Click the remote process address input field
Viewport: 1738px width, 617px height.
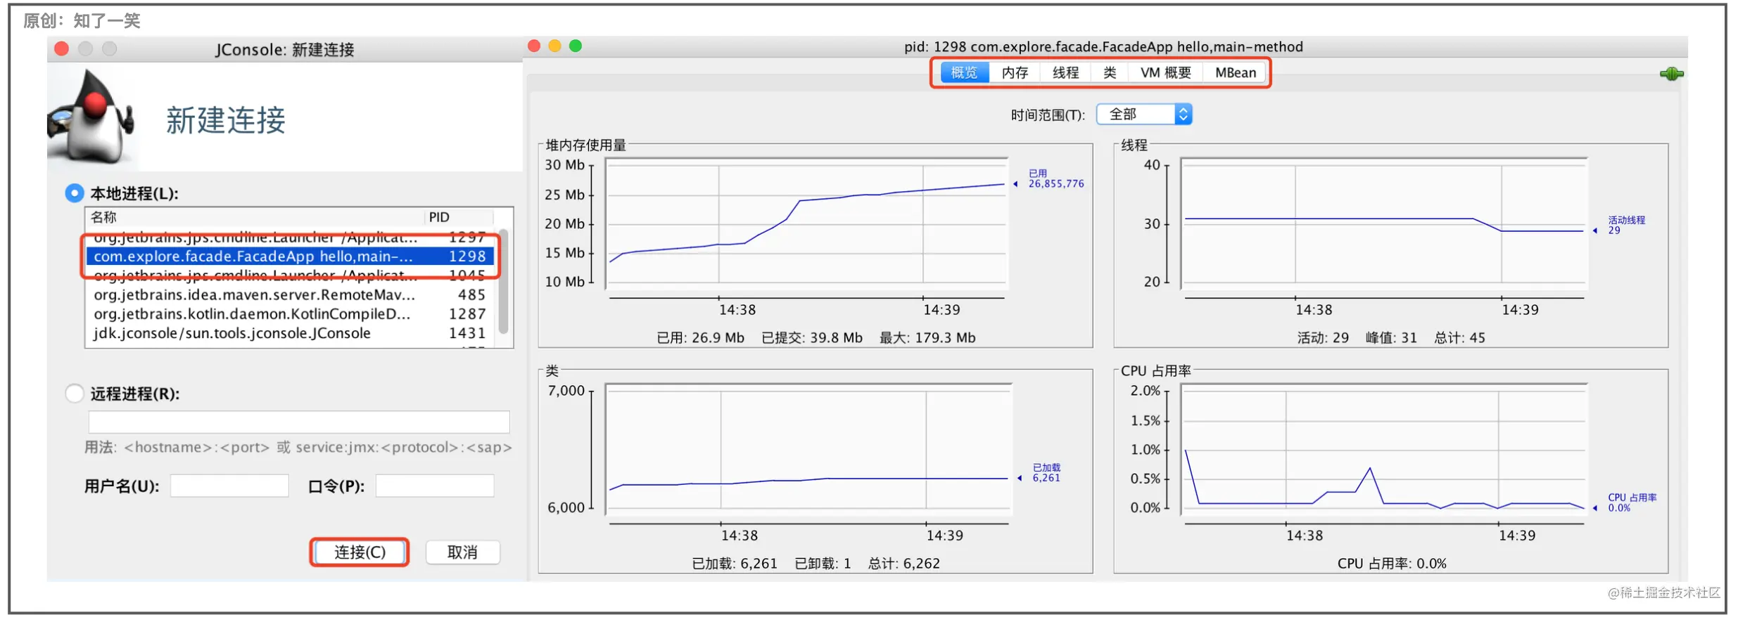[299, 422]
